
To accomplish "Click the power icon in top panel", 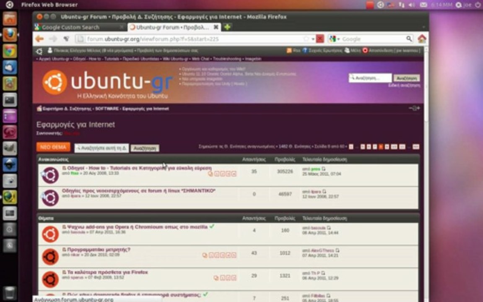I will [478, 5].
